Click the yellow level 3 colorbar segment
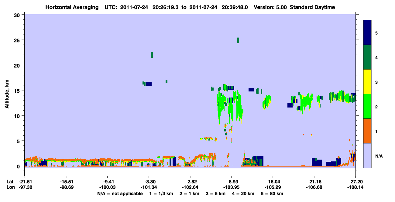Viewport: 395px width, 202px height. click(367, 82)
